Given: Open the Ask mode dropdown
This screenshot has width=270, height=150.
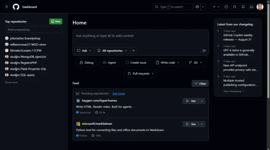Looking at the screenshot, I should click(84, 51).
